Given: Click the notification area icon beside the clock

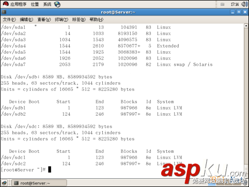Looking at the screenshot, I should (x=223, y=4).
